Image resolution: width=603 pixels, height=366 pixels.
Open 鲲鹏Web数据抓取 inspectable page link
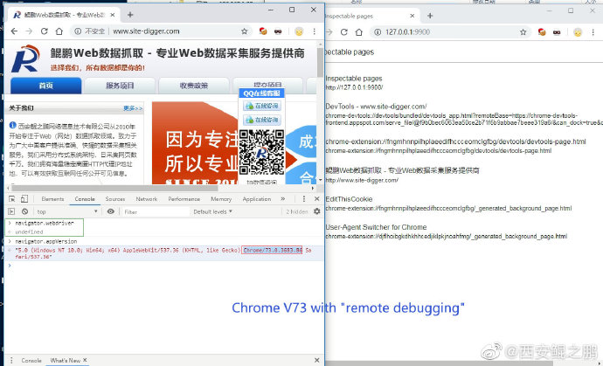pos(402,170)
